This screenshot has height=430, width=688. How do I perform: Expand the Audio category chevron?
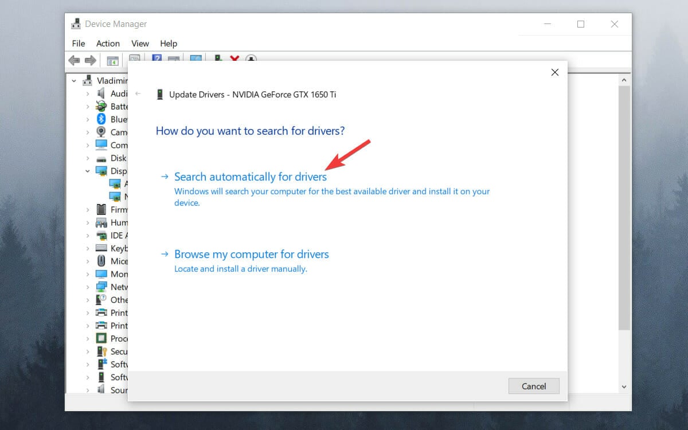[x=88, y=93]
